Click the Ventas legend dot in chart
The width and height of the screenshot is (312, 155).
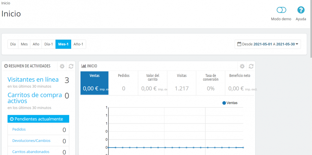pos(224,103)
